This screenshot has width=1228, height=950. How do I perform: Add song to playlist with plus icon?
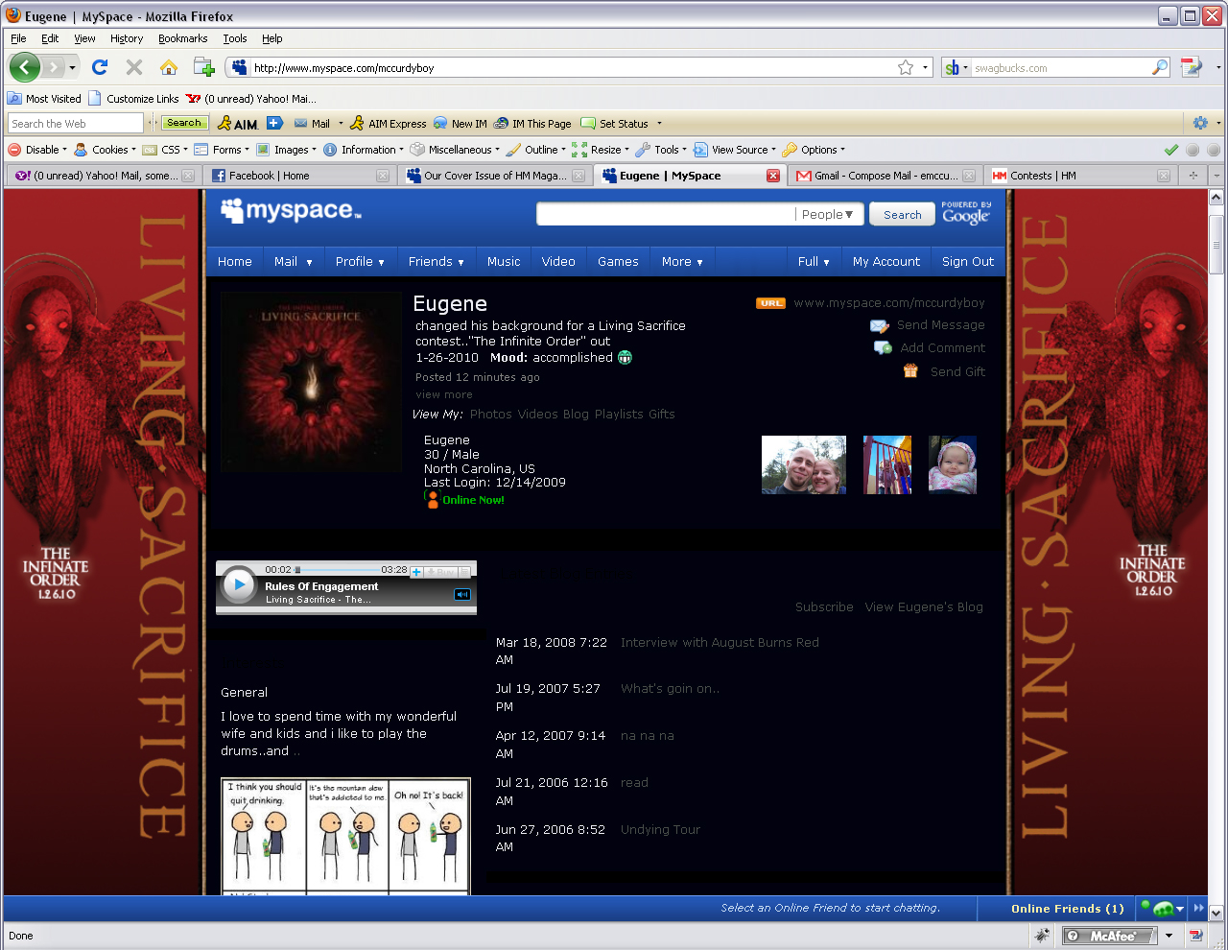[x=416, y=572]
